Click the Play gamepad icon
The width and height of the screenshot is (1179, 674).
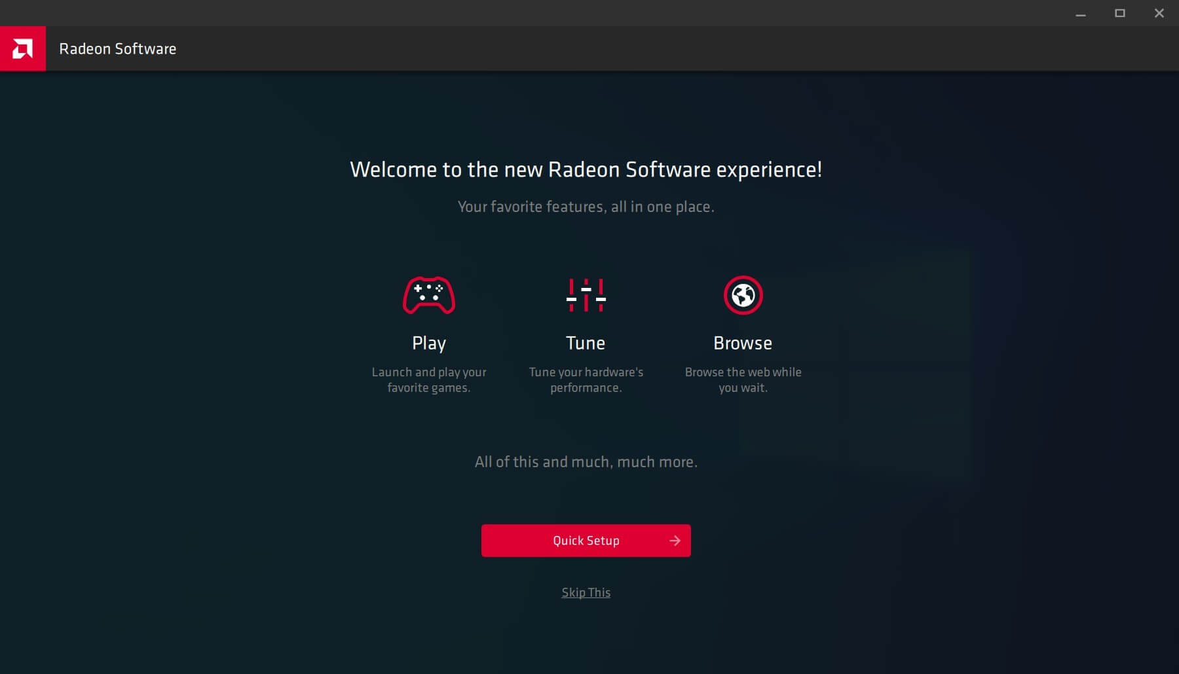click(x=429, y=295)
